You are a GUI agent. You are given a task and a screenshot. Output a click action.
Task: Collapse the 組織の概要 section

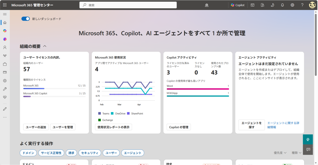click(45, 46)
